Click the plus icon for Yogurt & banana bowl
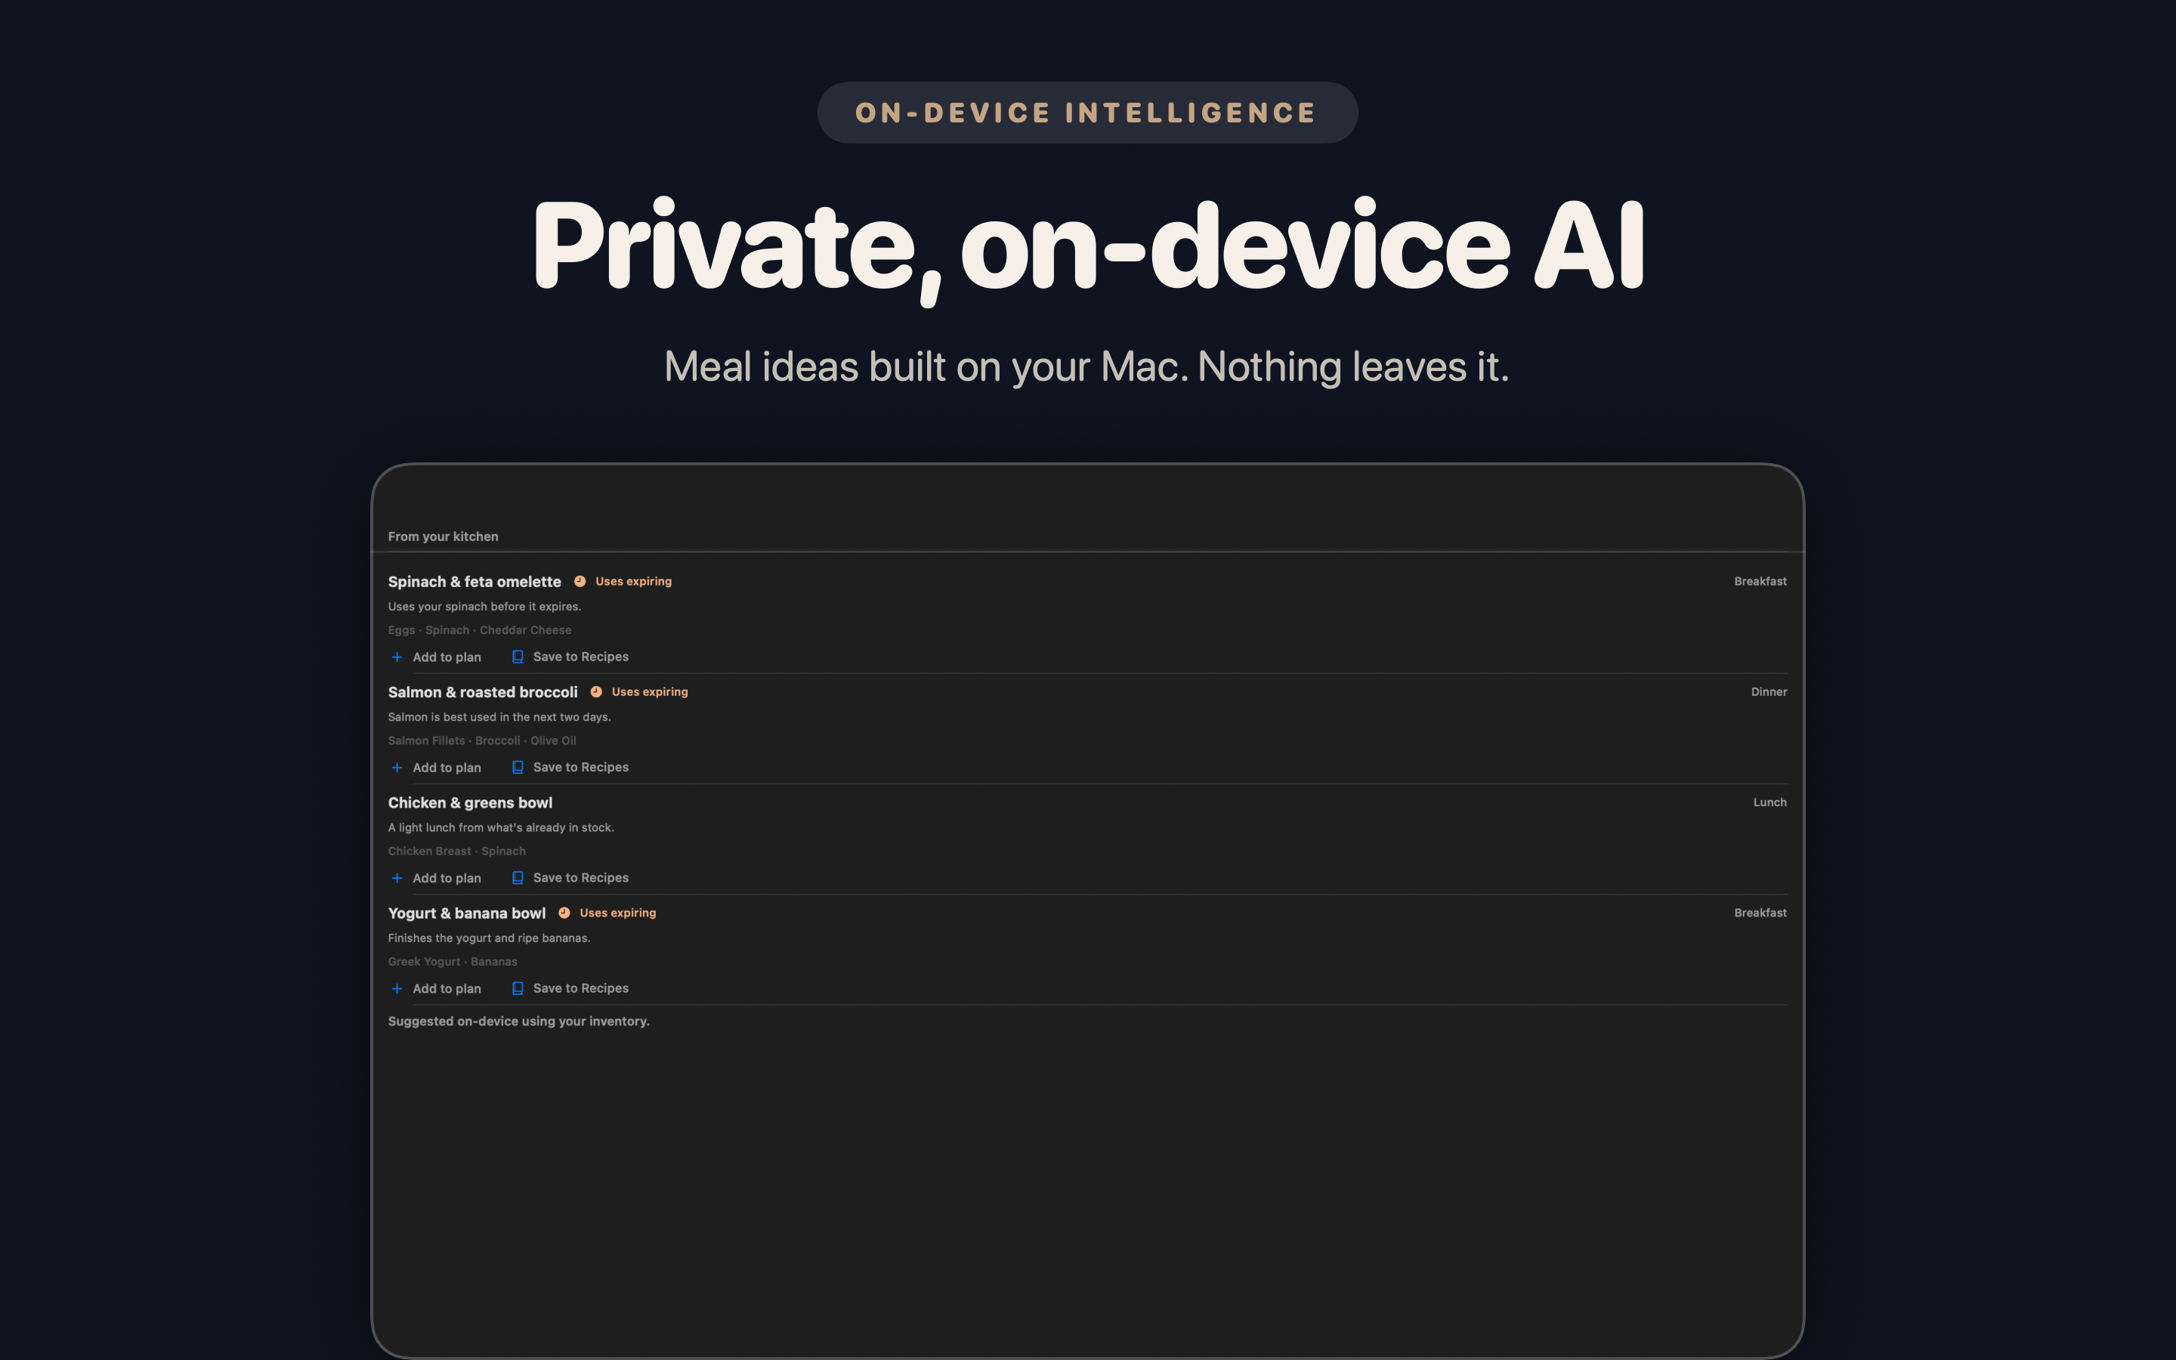Viewport: 2176px width, 1360px height. click(x=397, y=990)
